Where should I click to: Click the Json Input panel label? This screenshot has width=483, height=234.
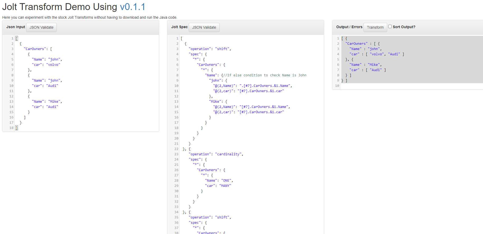(x=16, y=27)
